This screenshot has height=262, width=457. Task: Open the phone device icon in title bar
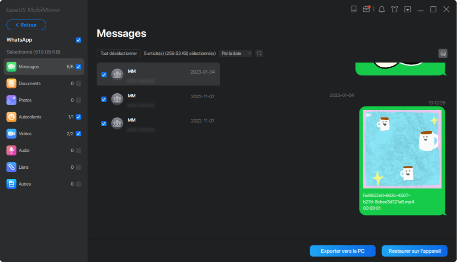[x=354, y=9]
